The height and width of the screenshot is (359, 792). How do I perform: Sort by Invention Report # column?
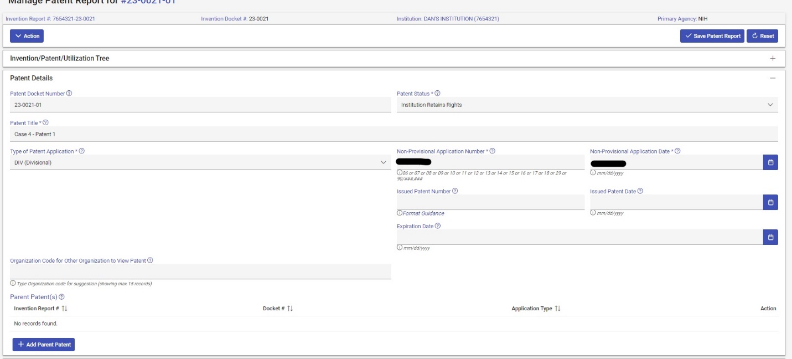coord(64,309)
